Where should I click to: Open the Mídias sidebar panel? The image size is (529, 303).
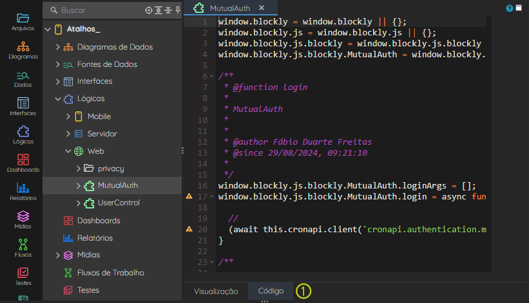(23, 220)
